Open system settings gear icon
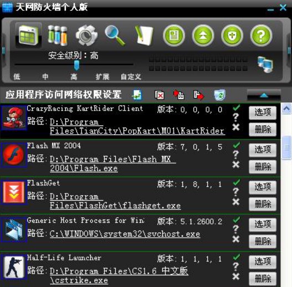Screen dimensions: 292x287 point(86,35)
